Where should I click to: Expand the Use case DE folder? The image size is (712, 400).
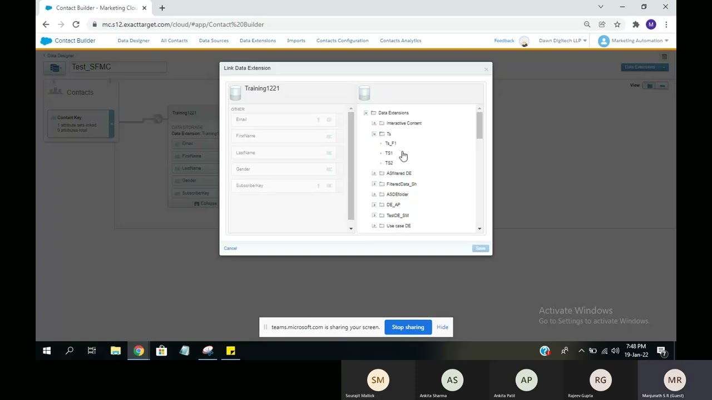pos(374,226)
